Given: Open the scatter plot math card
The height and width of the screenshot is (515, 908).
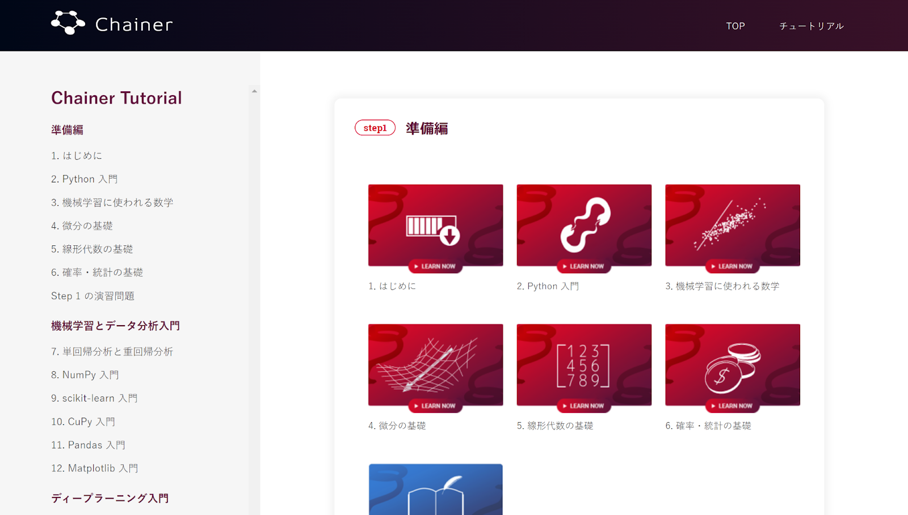Looking at the screenshot, I should [x=733, y=225].
